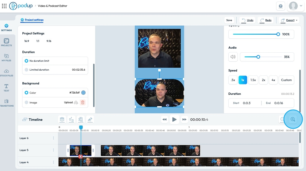This screenshot has height=171, width=306.
Task: Edit the limited duration time value
Action: tap(78, 70)
